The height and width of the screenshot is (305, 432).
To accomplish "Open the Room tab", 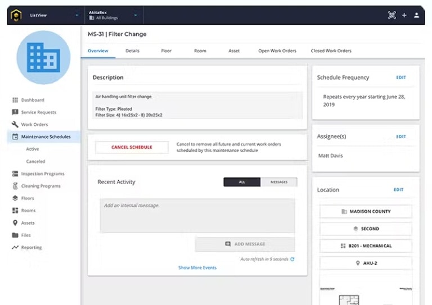I will coord(200,51).
